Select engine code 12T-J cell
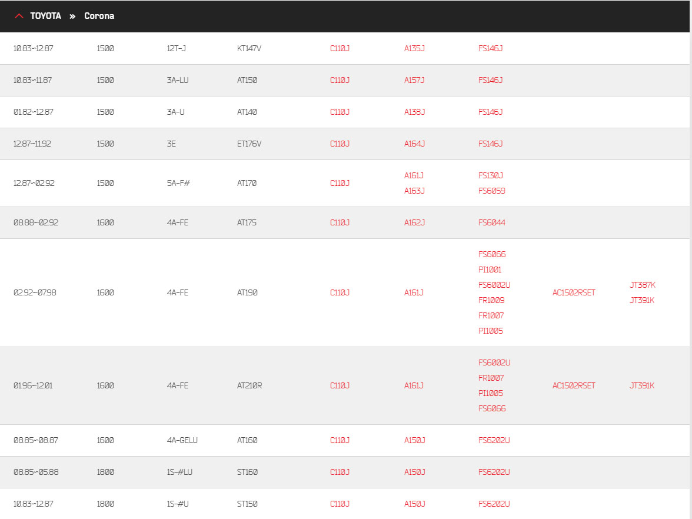 pos(177,48)
